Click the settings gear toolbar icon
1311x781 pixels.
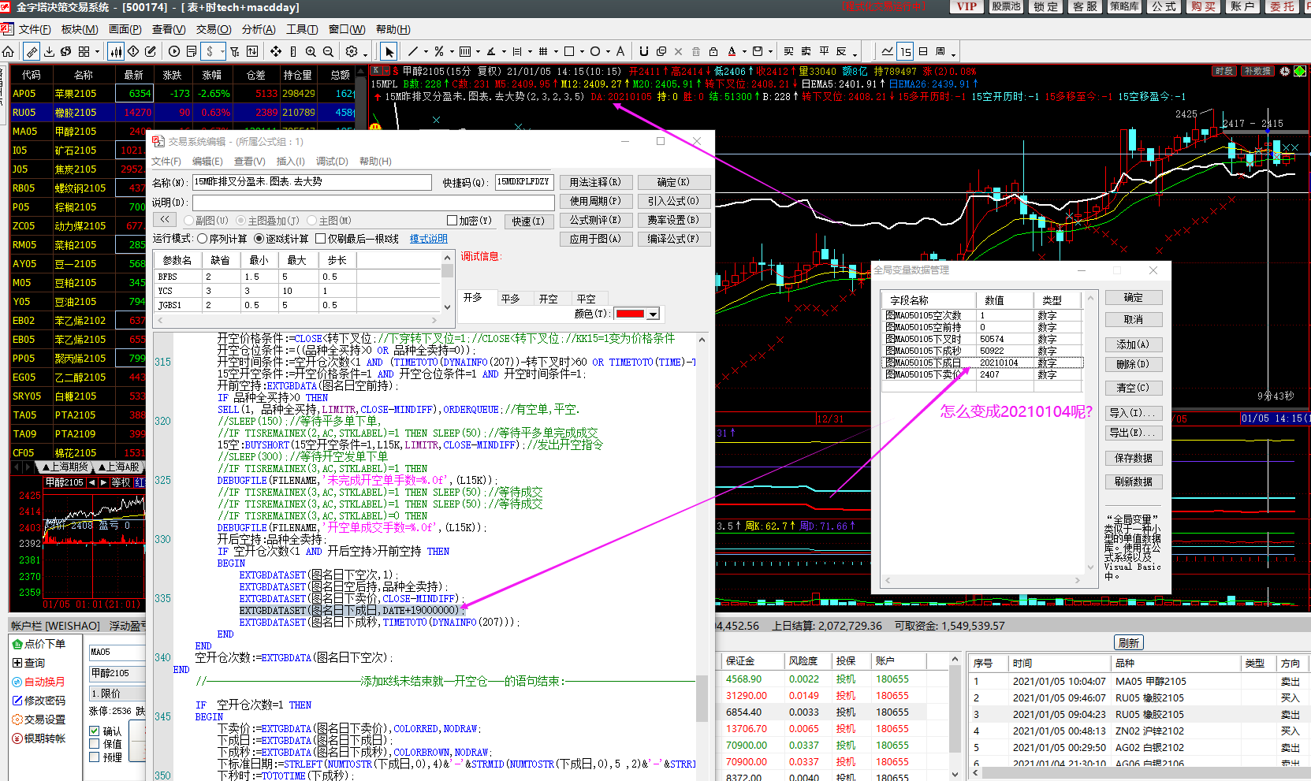point(352,52)
